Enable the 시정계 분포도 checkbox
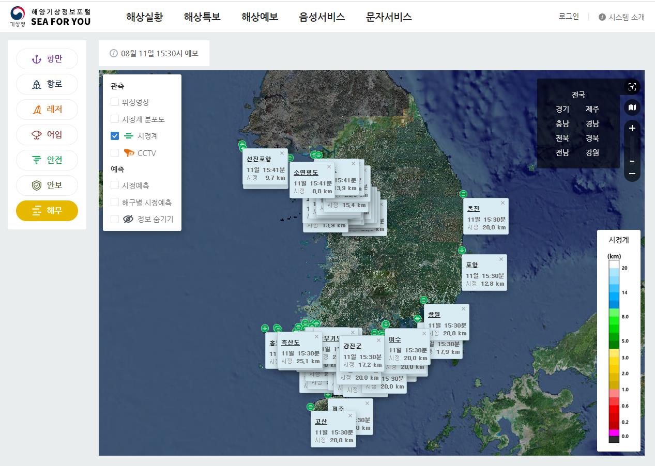This screenshot has height=466, width=655. pos(115,119)
